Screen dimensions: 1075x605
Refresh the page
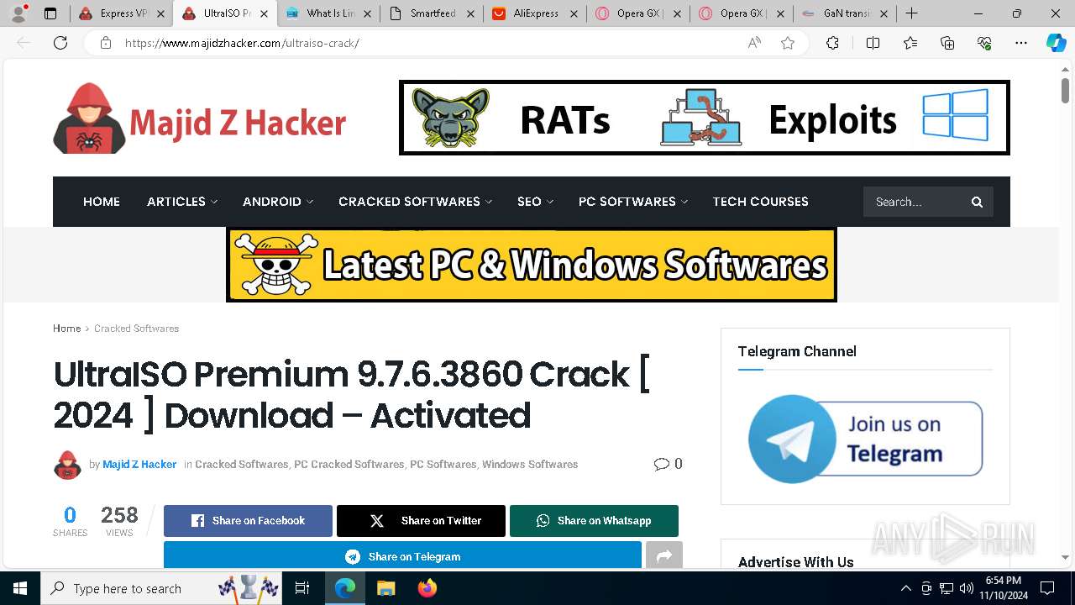(60, 43)
